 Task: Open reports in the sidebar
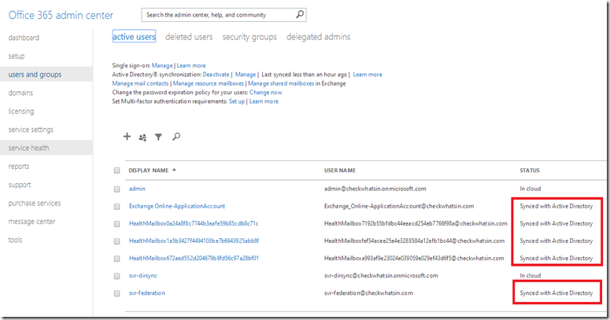[x=19, y=167]
